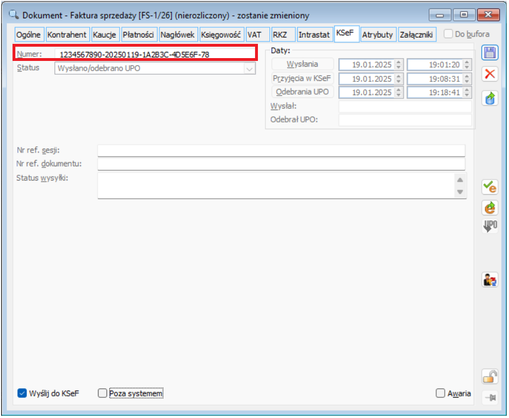Toggle the Do bufora checkbox
This screenshot has height=418, width=509.
448,34
